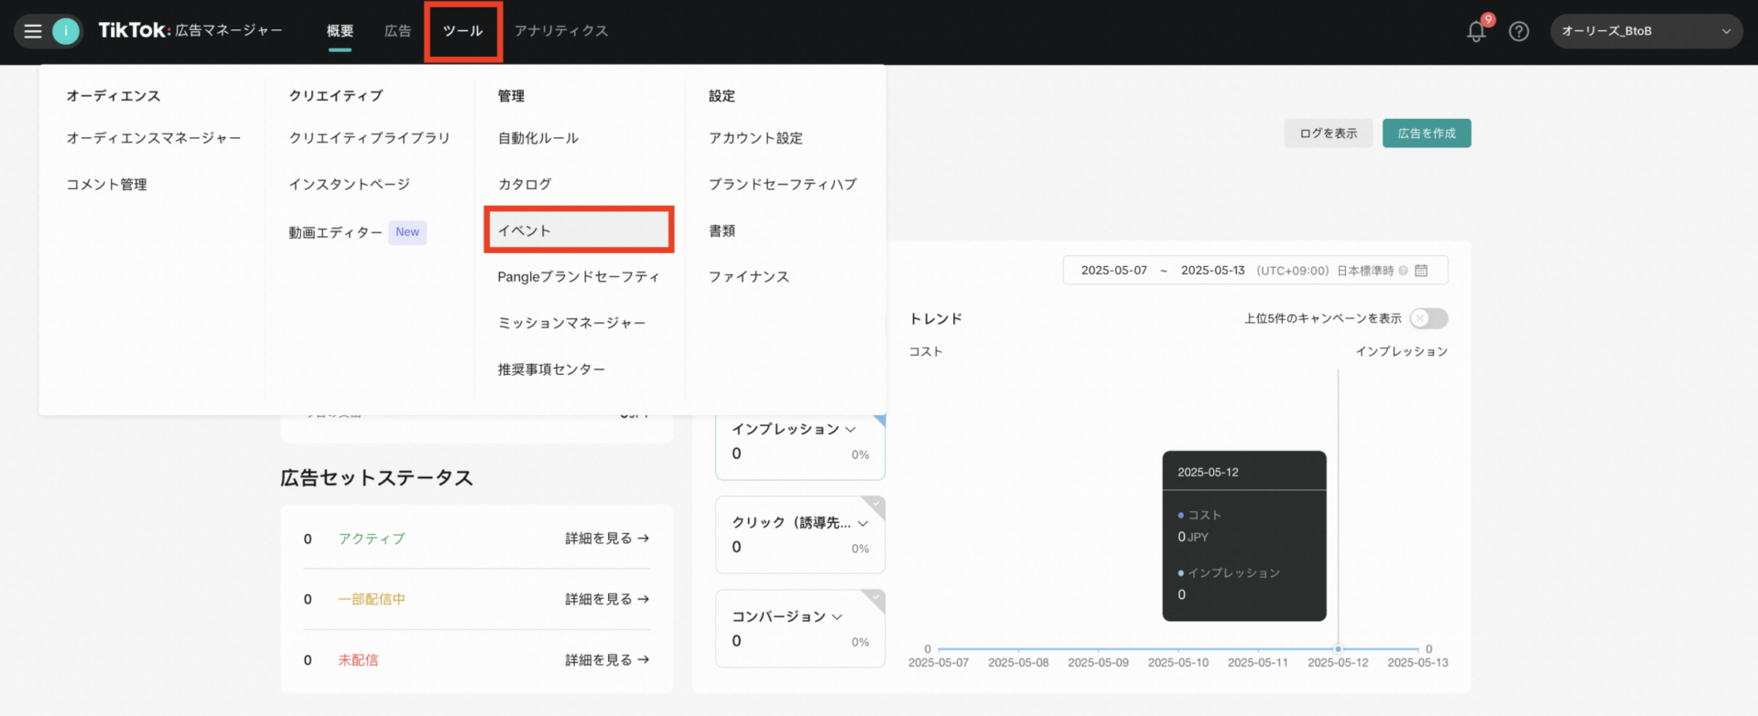Open the hamburger menu icon
Viewport: 1758px width, 716px height.
click(33, 31)
